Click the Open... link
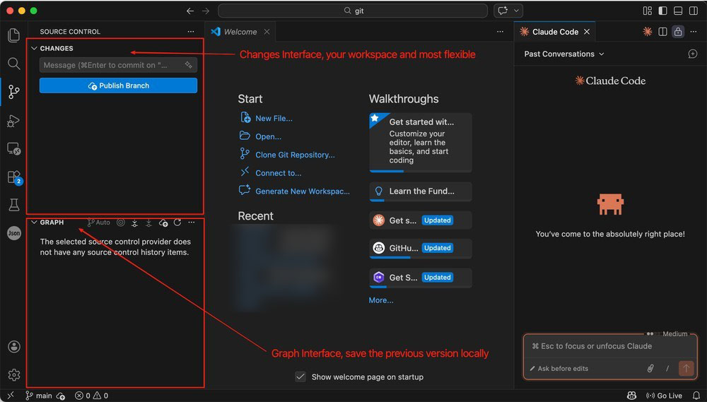 (x=268, y=136)
